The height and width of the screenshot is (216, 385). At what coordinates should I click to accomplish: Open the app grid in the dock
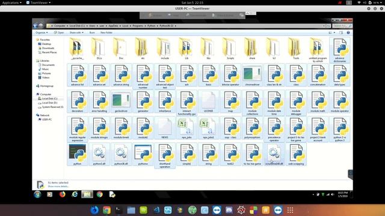(290, 210)
